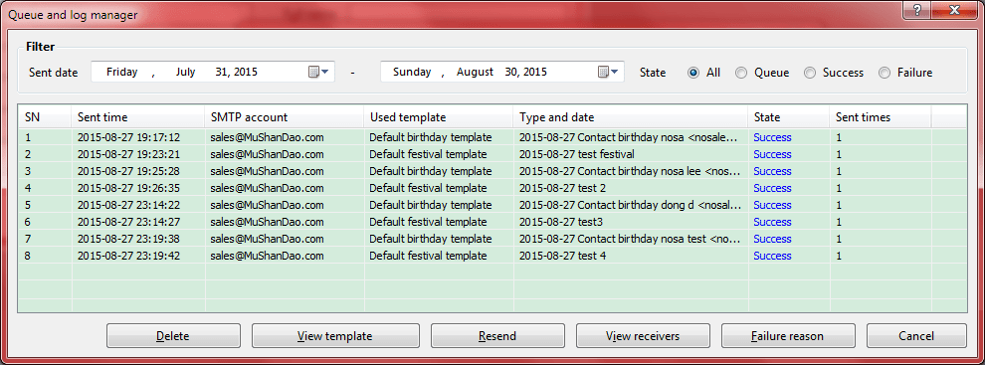The height and width of the screenshot is (365, 985).
Task: Click Success state in row 8
Action: 772,256
